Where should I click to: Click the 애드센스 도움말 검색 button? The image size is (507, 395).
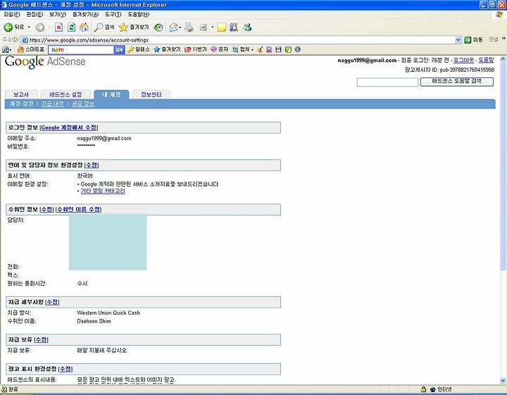[456, 82]
